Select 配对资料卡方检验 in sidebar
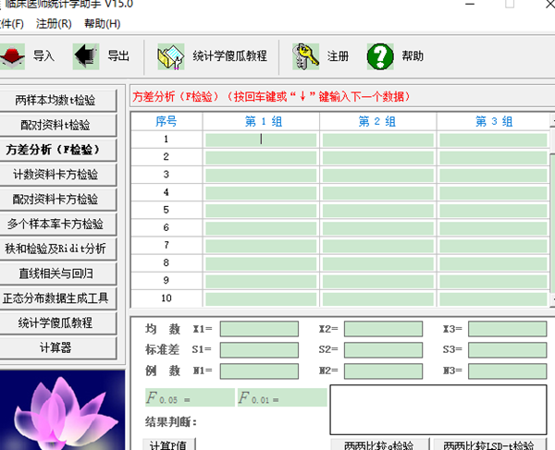555x450 pixels. tap(57, 199)
